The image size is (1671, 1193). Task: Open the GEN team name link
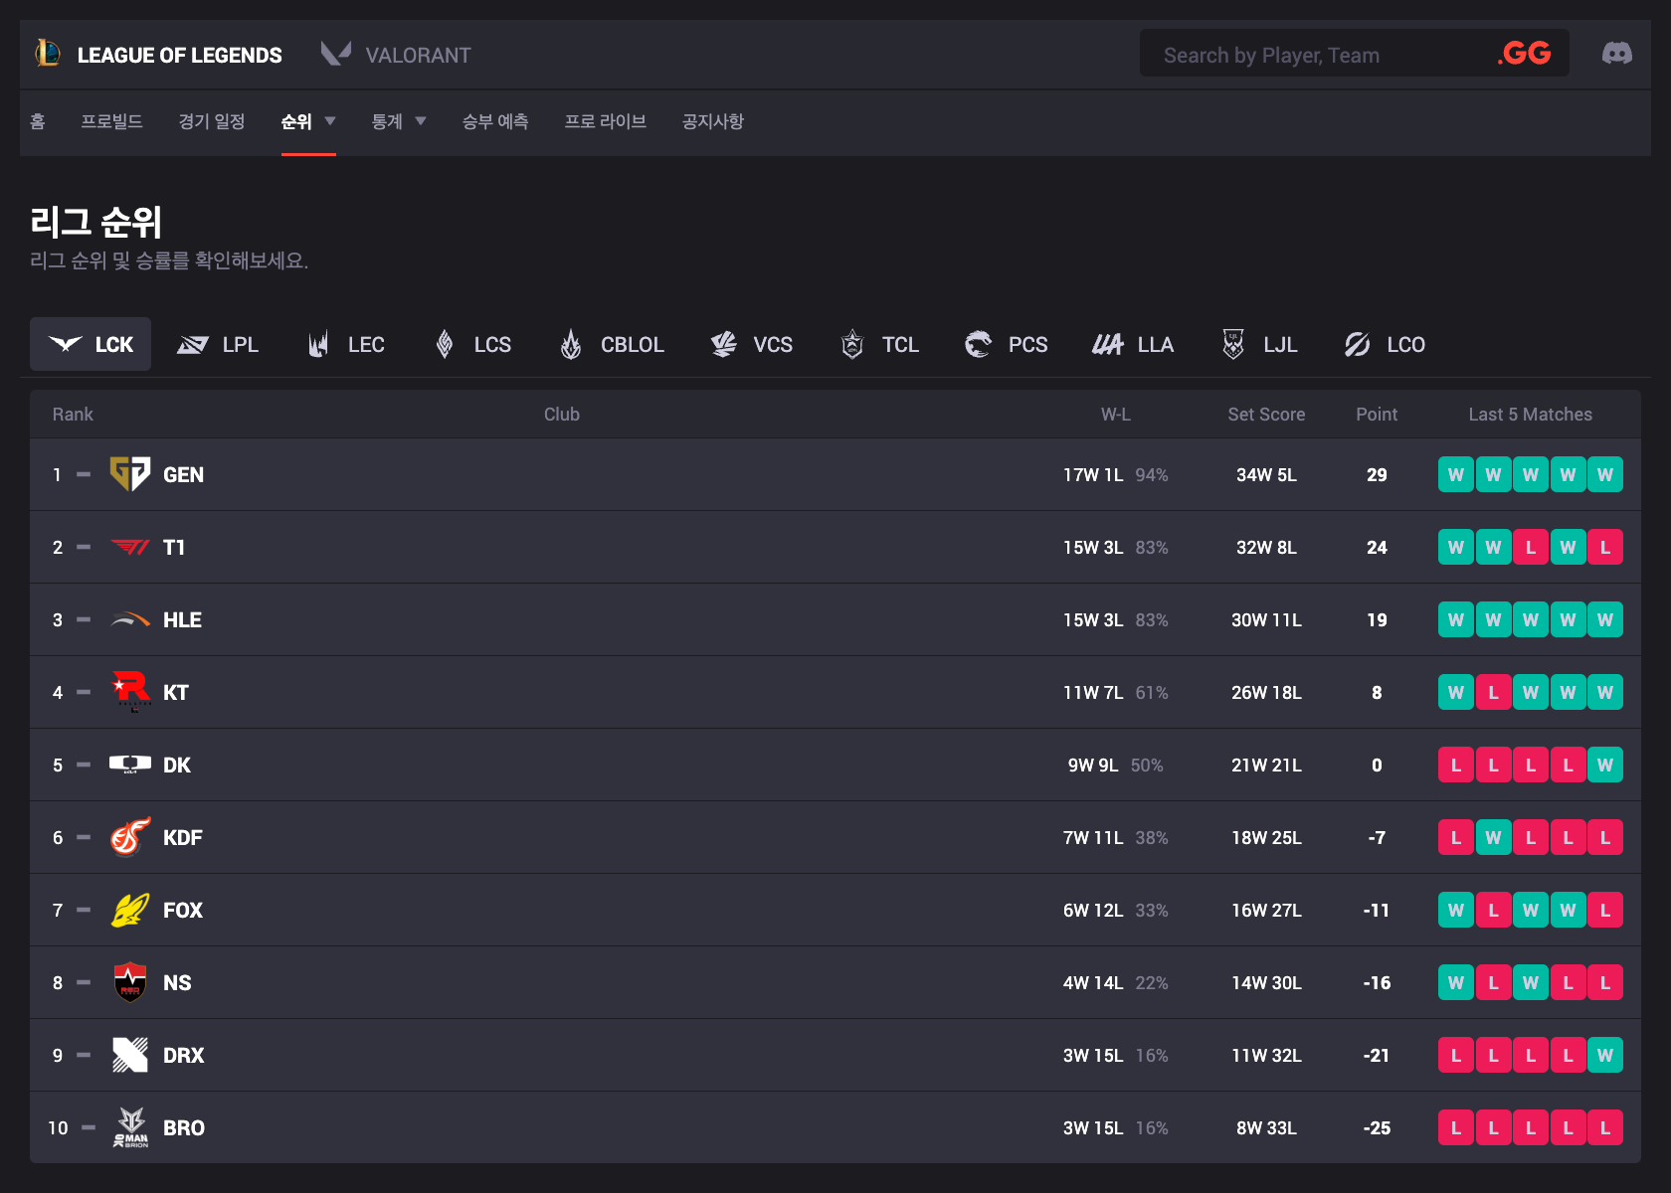tap(183, 475)
